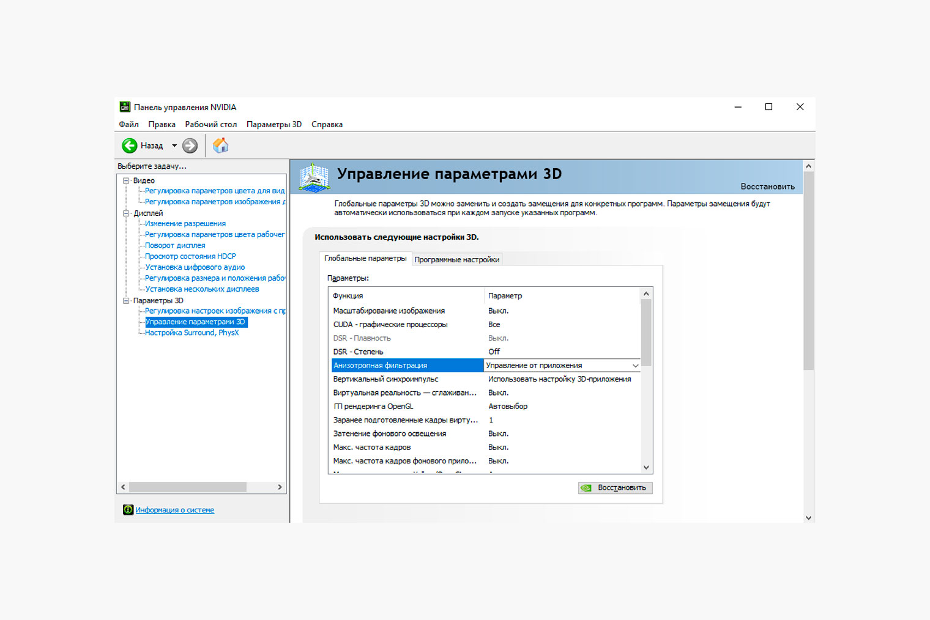Select the Макс. частота кадров row
Screen dimensions: 930x620
tap(485, 447)
